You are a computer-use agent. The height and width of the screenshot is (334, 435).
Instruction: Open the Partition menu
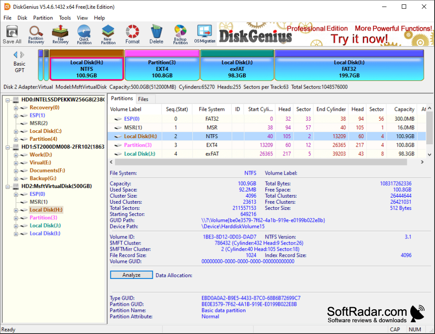tap(43, 18)
